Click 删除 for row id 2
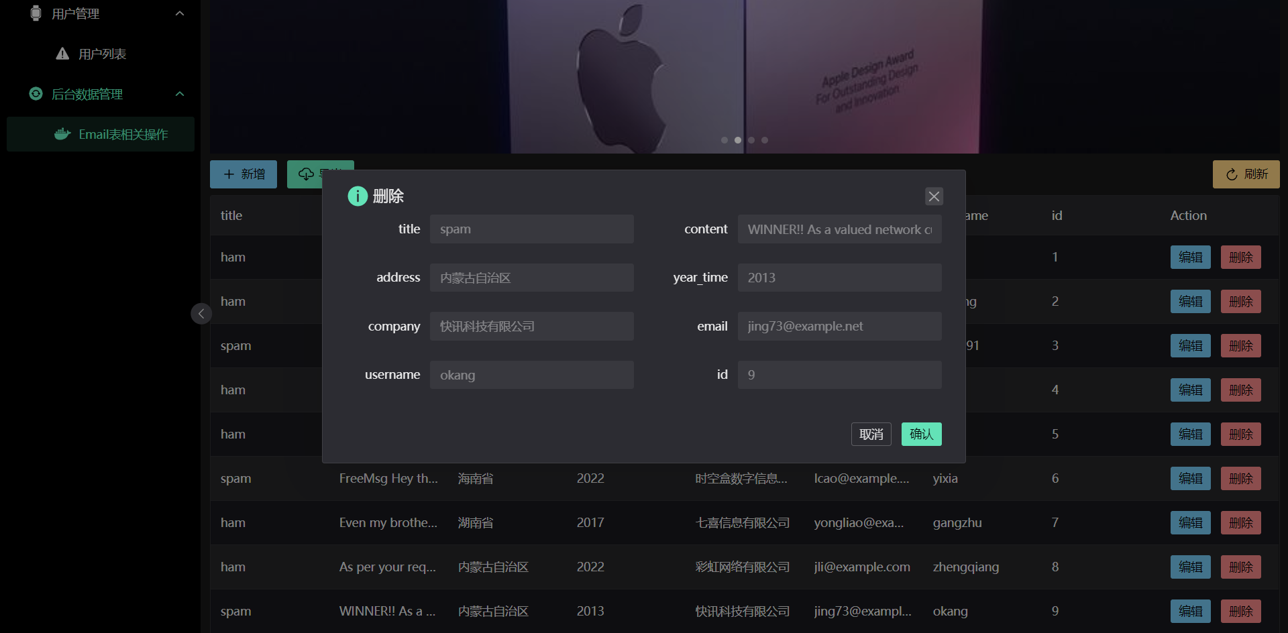Viewport: 1288px width, 633px height. [1241, 302]
